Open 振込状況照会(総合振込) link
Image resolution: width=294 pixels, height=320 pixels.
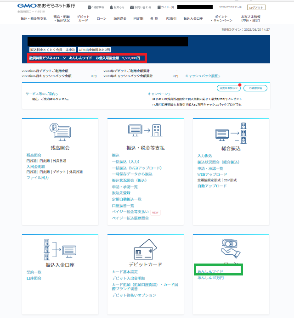(218, 162)
